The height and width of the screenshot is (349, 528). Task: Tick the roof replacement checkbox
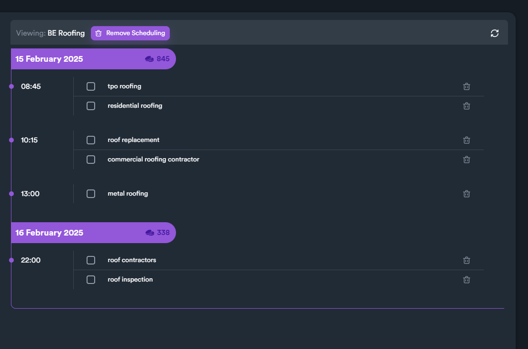click(91, 140)
